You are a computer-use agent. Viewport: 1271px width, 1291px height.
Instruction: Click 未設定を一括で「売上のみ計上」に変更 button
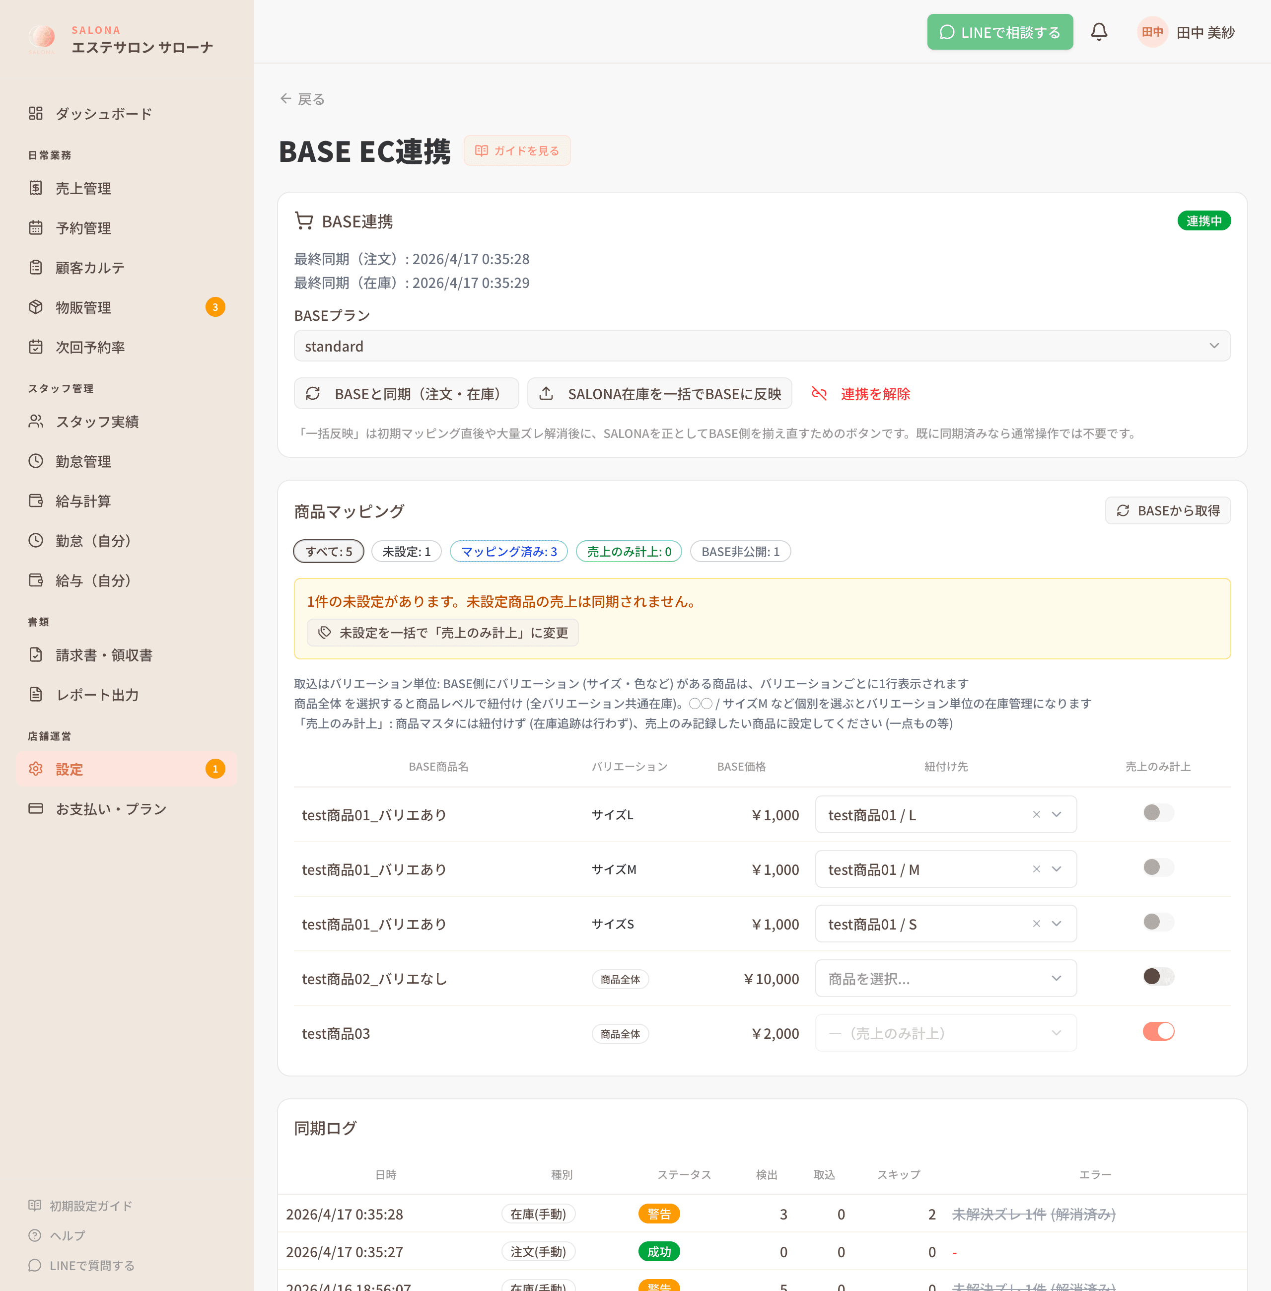tap(442, 633)
